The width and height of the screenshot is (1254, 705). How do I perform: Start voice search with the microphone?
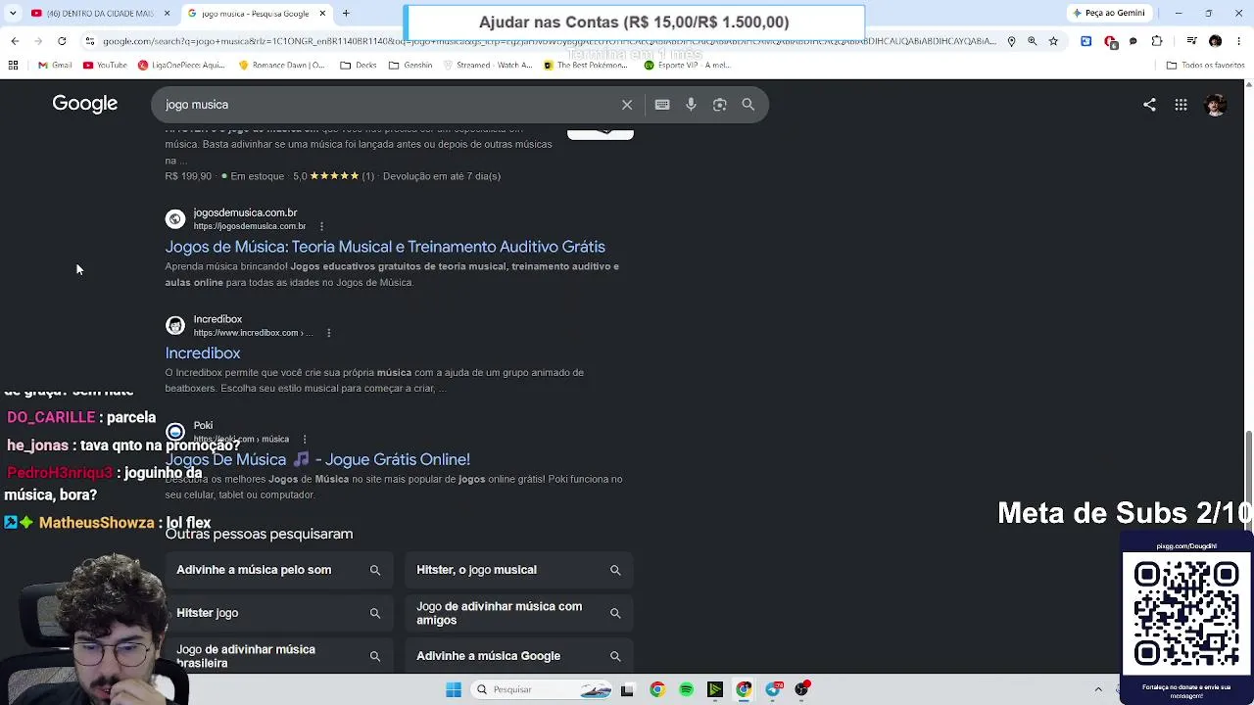[691, 105]
